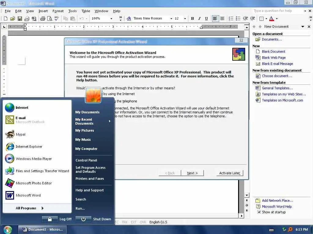Open a file with the Open folder icon

13,19
